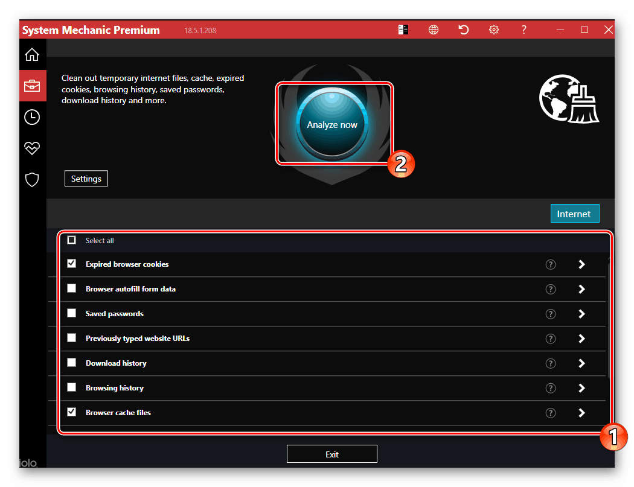The image size is (634, 487).
Task: Click the Analyze now button
Action: [332, 124]
